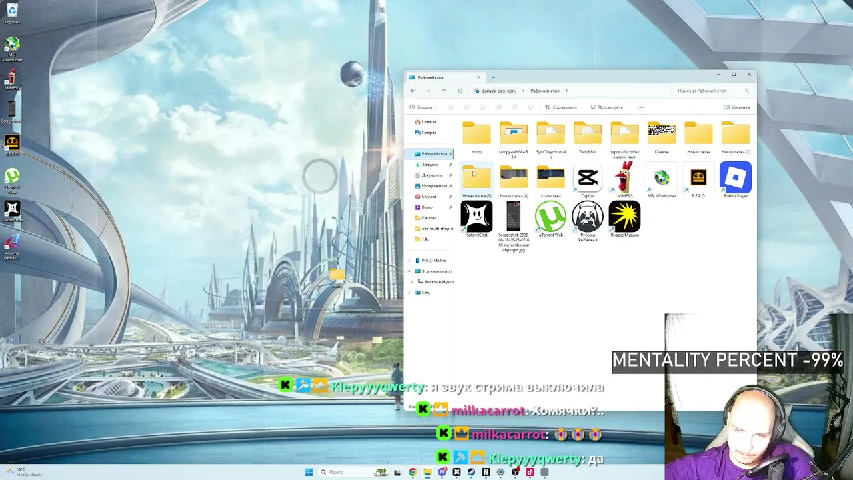Open the Создать dropdown menu

[x=423, y=107]
